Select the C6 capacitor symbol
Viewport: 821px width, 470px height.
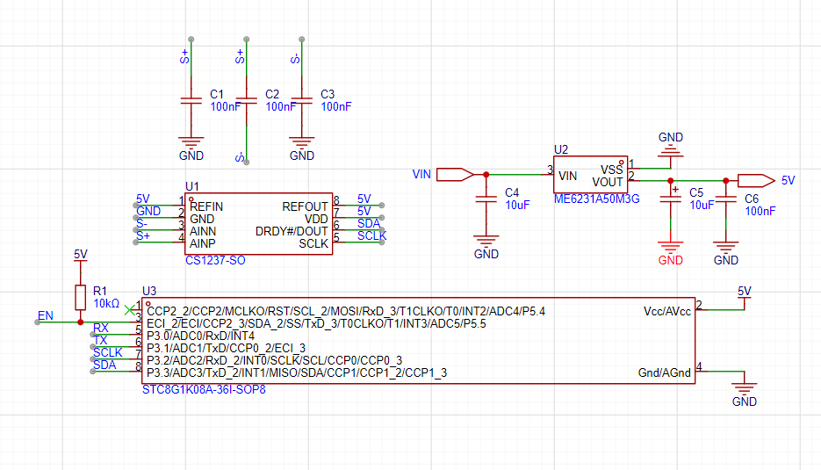tap(725, 199)
